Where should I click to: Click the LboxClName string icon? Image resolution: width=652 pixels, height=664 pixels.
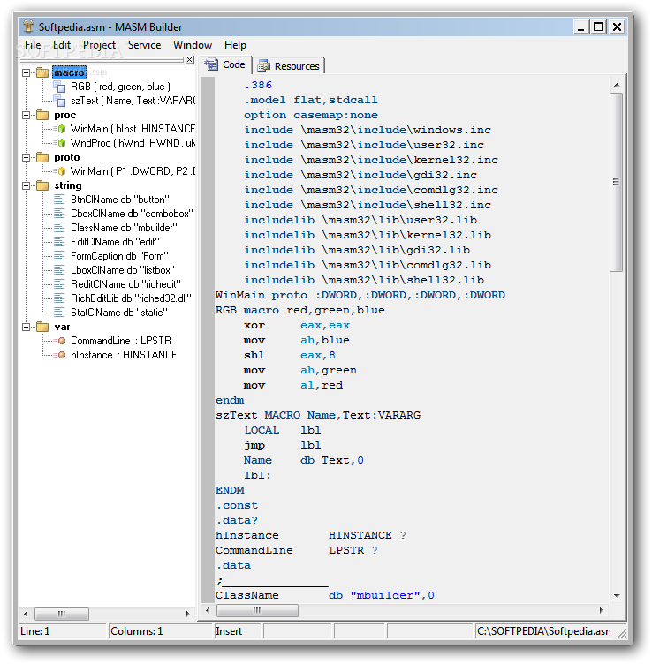pos(59,270)
